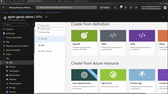Image resolution: width=168 pixels, height=94 pixels.
Task: Open the admin account avatar
Action: tap(165, 8)
